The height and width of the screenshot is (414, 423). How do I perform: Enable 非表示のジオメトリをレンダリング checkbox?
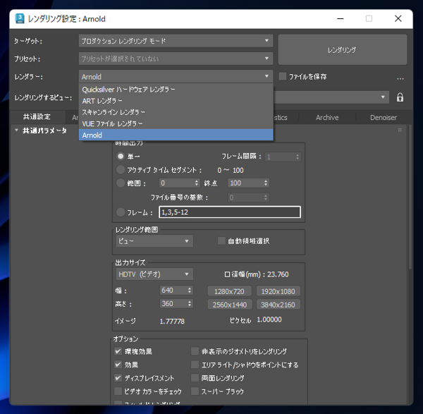coord(195,351)
